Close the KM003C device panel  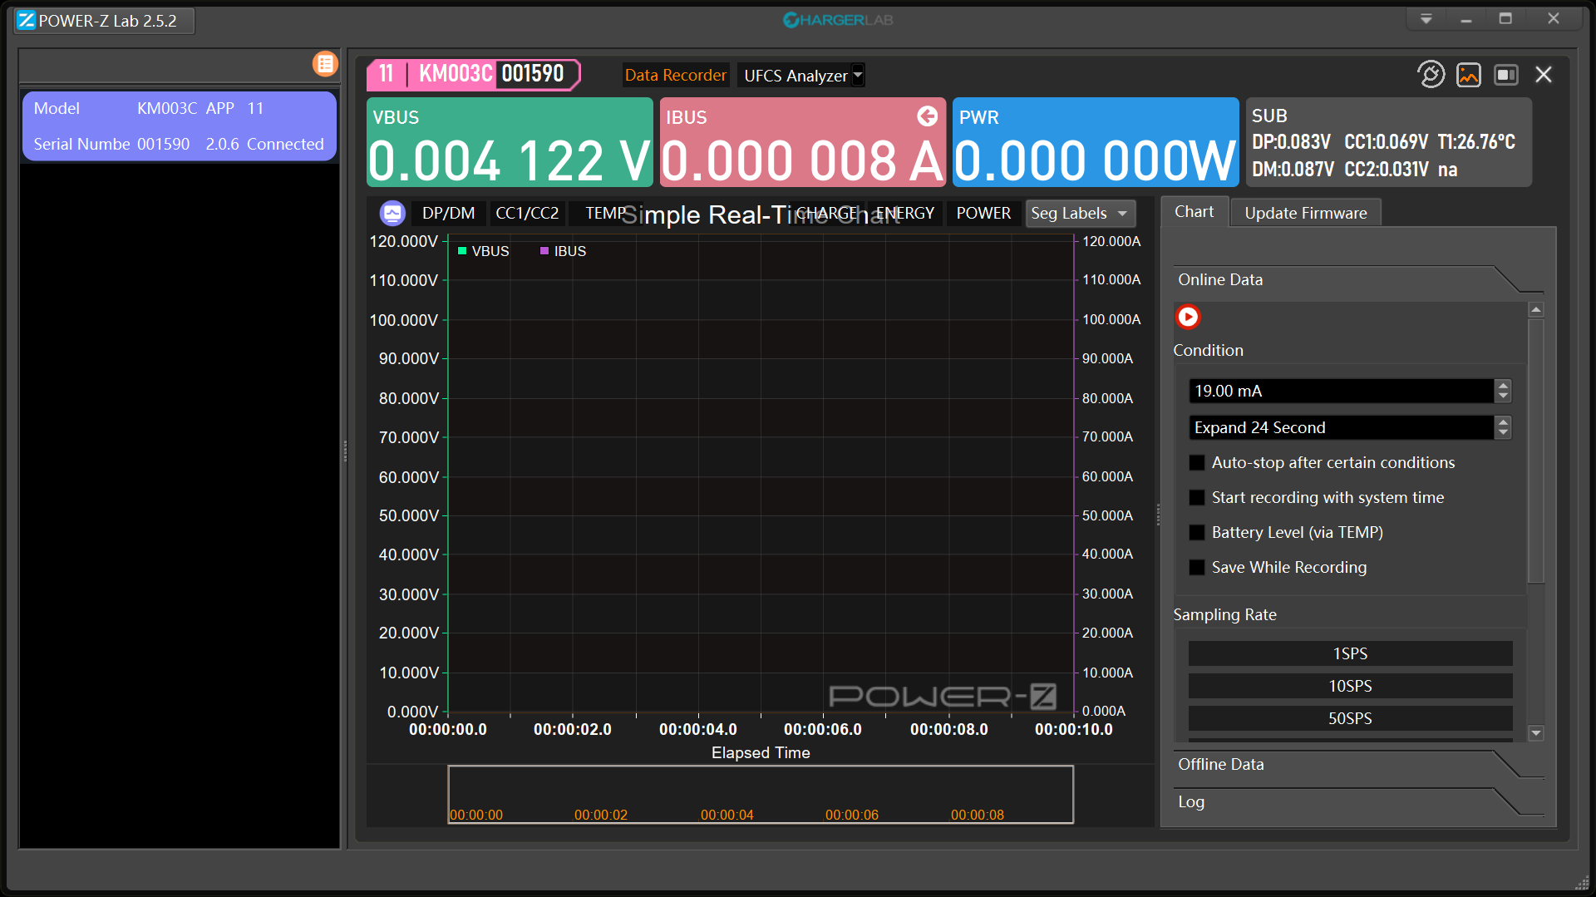coord(1544,75)
